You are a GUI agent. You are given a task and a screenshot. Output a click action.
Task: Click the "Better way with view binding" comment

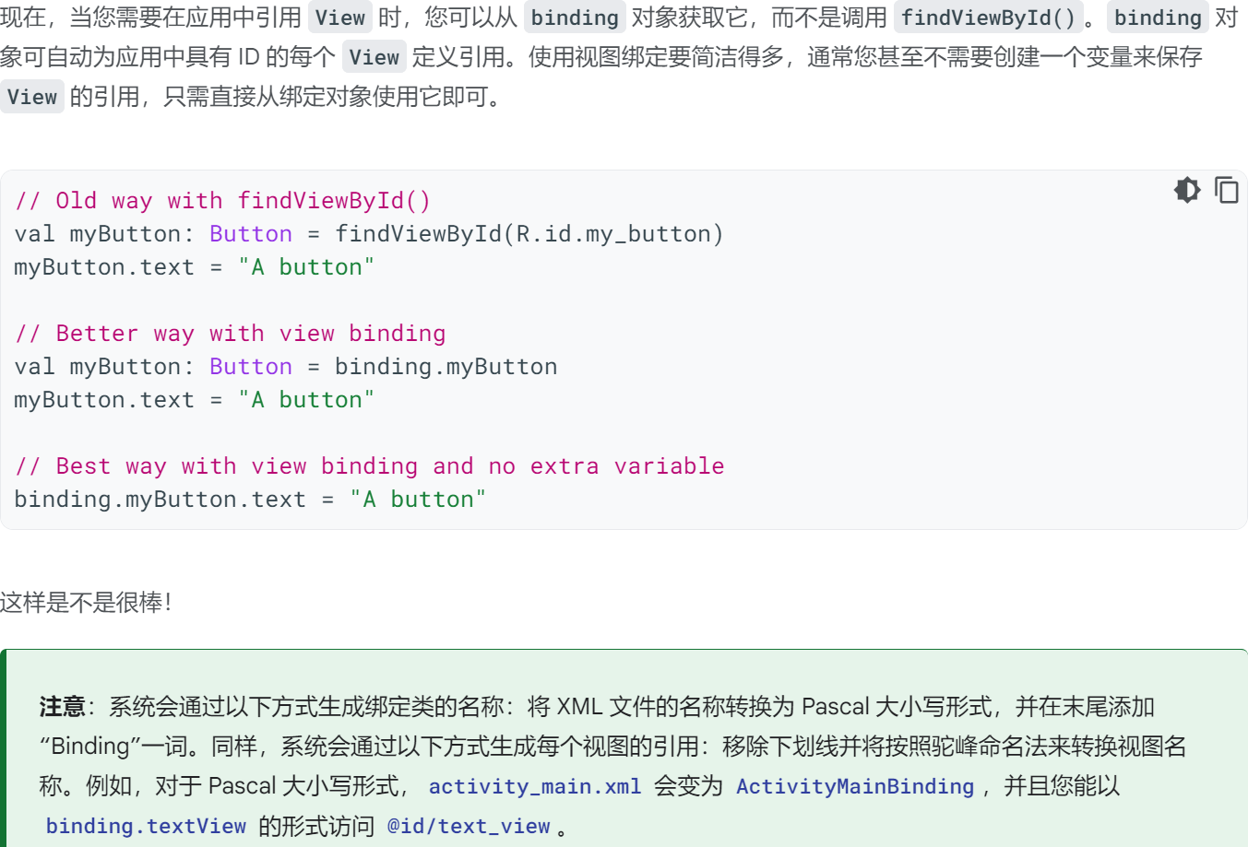(x=230, y=334)
